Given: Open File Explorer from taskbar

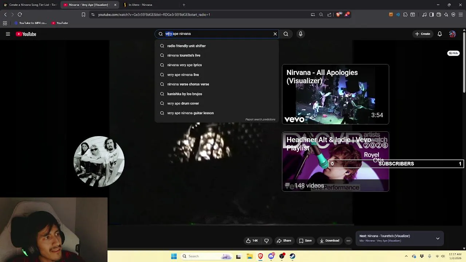Looking at the screenshot, I should pyautogui.click(x=249, y=256).
